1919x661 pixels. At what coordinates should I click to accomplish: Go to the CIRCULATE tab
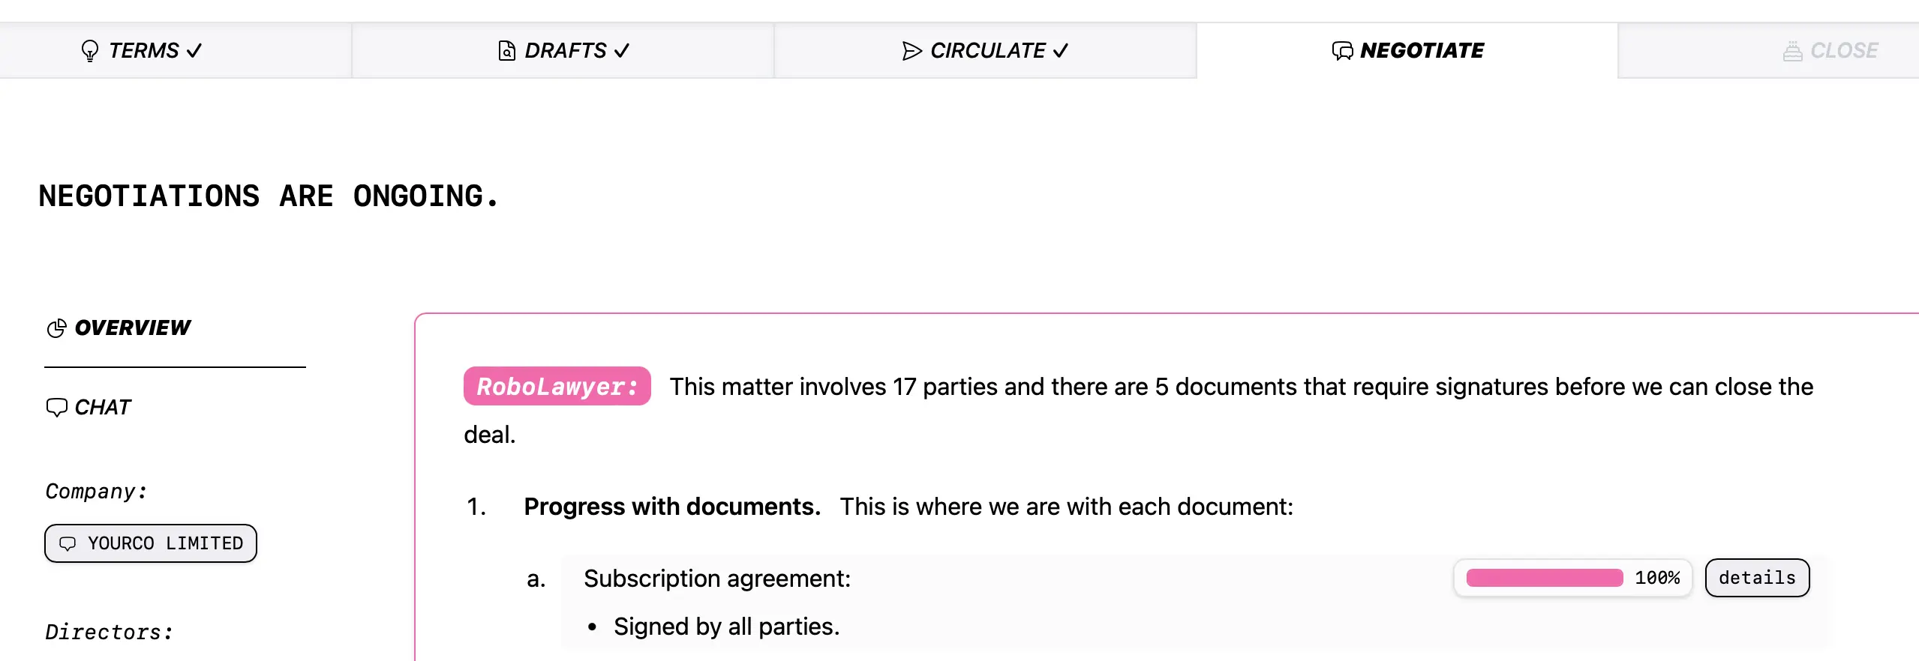(985, 50)
